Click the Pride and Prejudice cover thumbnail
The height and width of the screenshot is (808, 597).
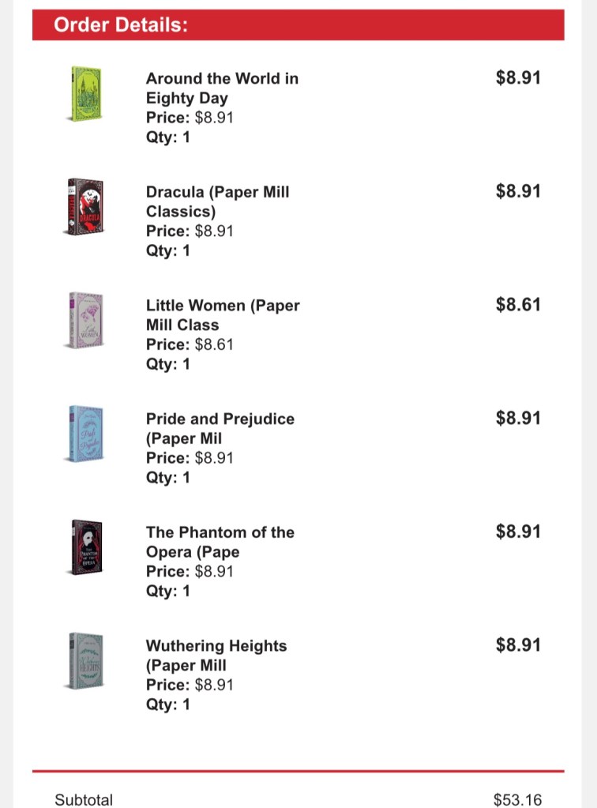[83, 434]
